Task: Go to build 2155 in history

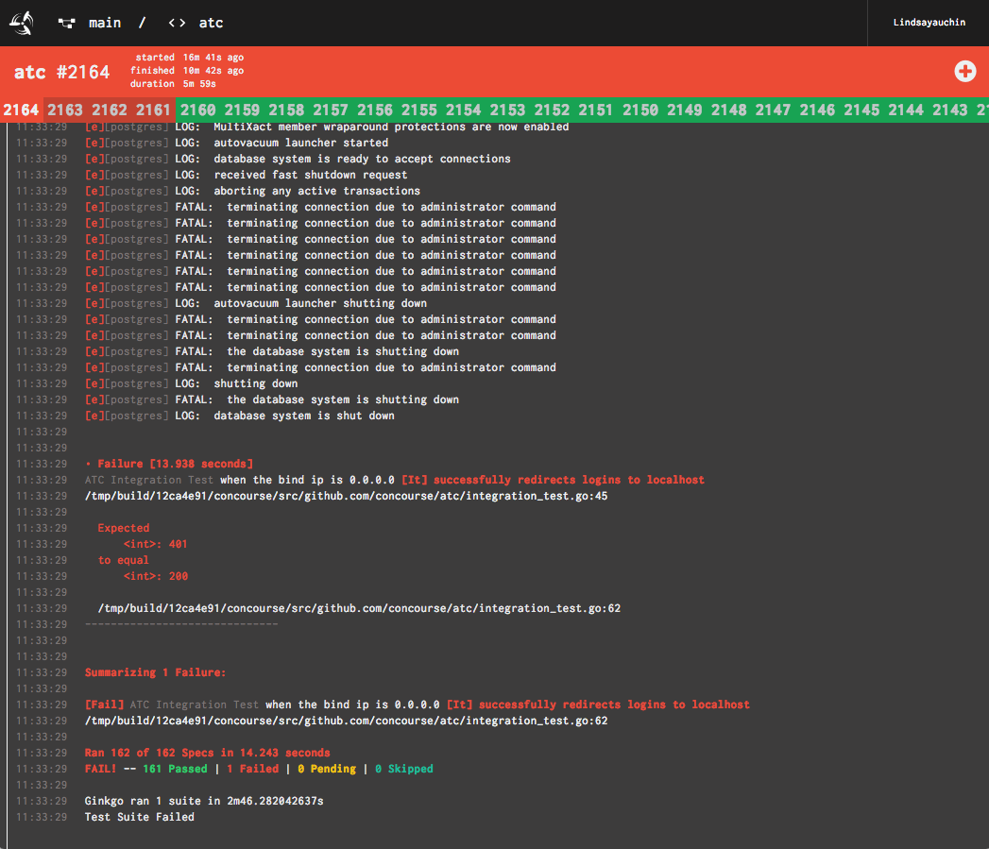Action: click(x=418, y=110)
